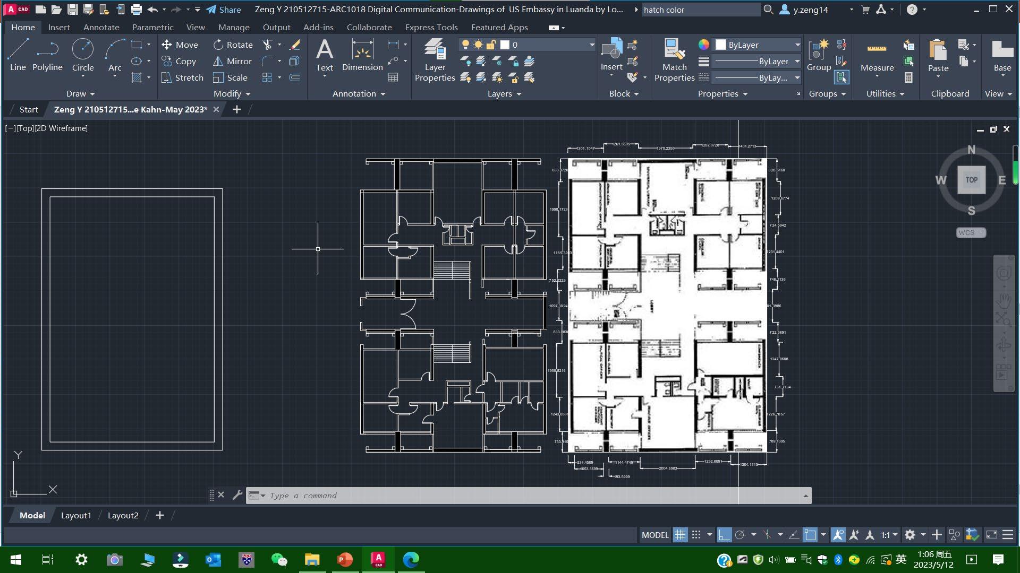Select the Stretch modify tool
The image size is (1020, 573).
(182, 77)
